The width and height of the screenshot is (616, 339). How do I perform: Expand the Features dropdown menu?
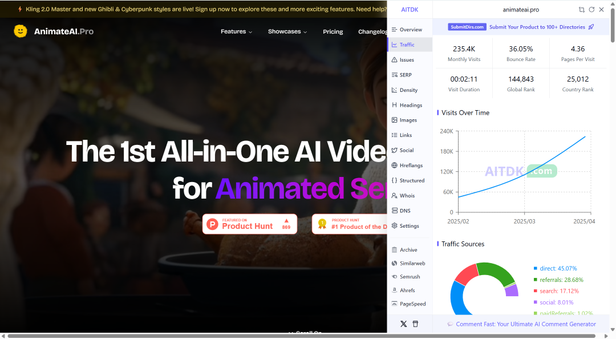point(236,31)
